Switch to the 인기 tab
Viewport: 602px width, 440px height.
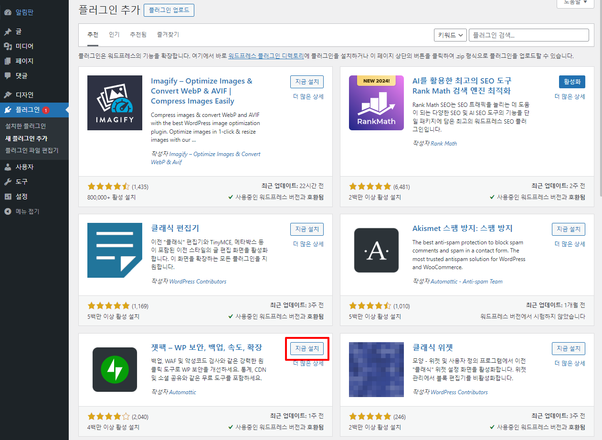[x=114, y=35]
